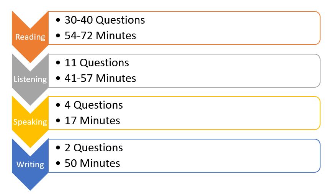
Task: Click empty area of gray-bordered Listening box
Action: pos(233,71)
